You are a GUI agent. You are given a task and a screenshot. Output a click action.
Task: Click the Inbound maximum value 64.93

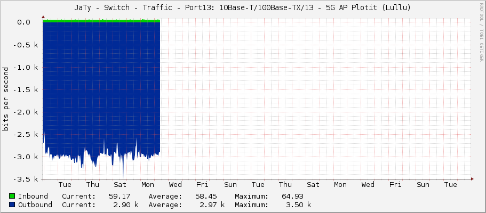pyautogui.click(x=292, y=196)
